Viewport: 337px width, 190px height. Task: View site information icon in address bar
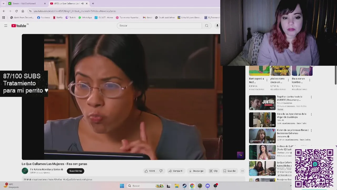click(30, 11)
